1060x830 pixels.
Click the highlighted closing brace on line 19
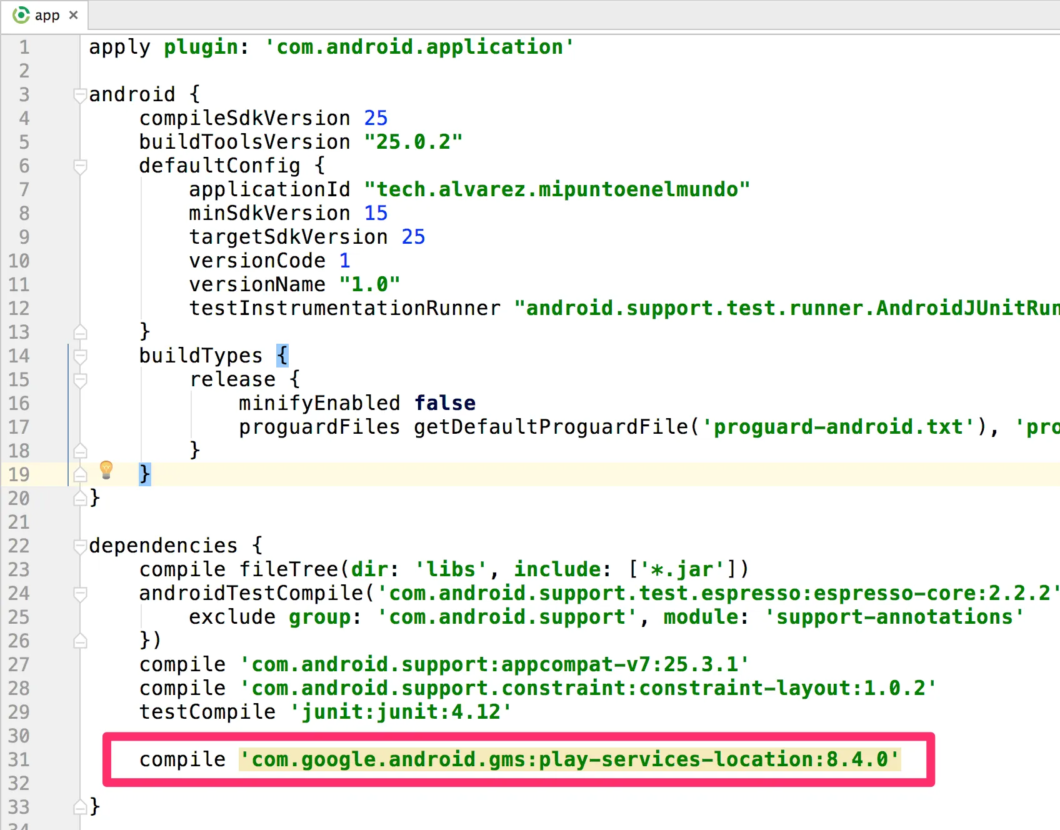144,474
